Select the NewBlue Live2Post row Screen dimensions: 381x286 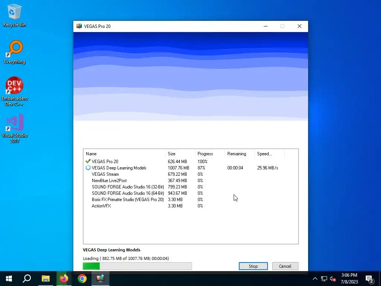(x=191, y=181)
